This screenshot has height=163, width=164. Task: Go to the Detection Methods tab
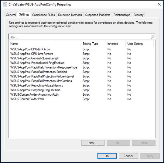70,15
